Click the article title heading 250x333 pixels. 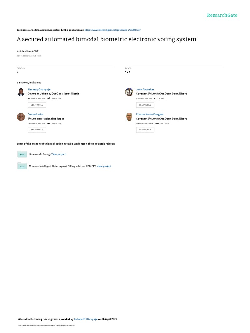[106, 39]
